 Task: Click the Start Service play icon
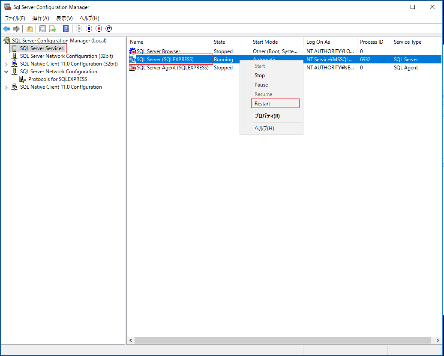(x=79, y=29)
